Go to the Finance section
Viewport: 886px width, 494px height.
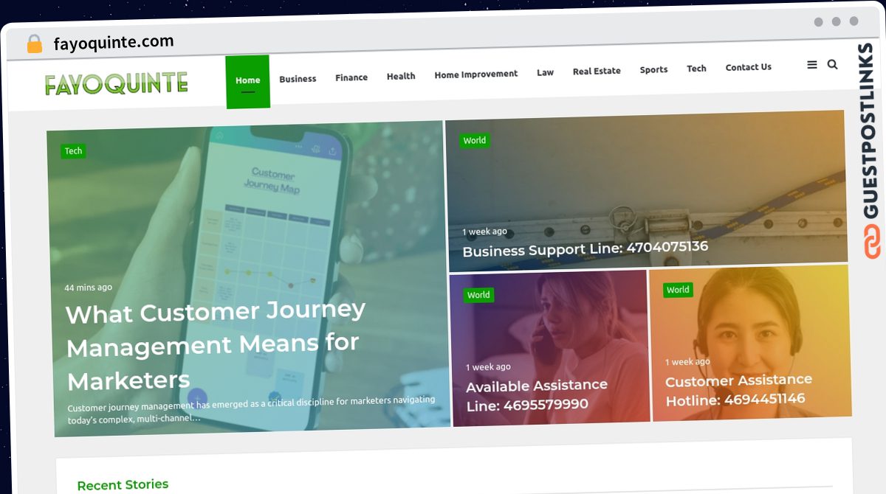[351, 77]
